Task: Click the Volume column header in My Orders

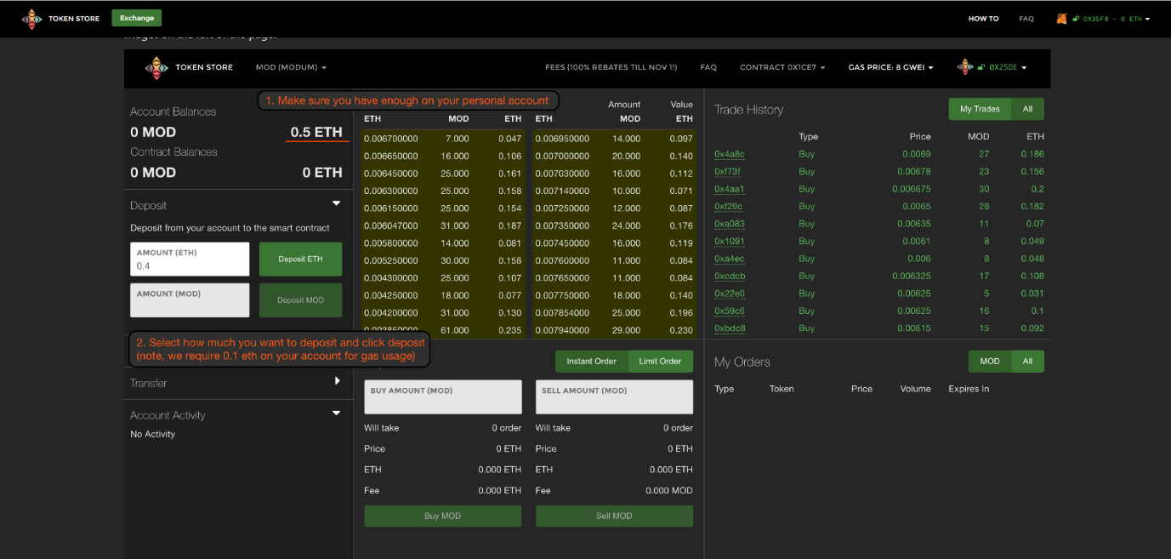Action: (915, 389)
